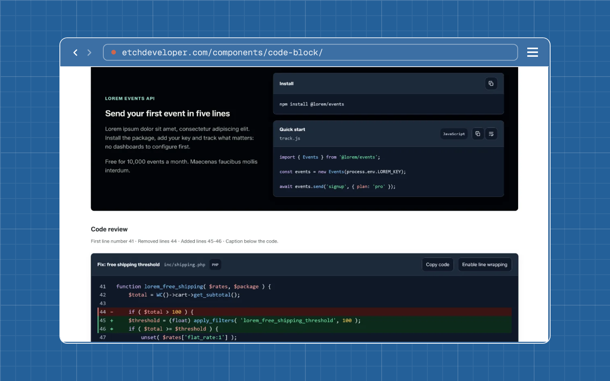
Task: Click the red dot in the address bar
Action: pos(114,52)
